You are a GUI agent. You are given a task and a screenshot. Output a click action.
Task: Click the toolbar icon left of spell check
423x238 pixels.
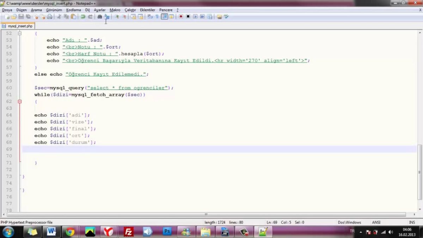click(x=219, y=17)
